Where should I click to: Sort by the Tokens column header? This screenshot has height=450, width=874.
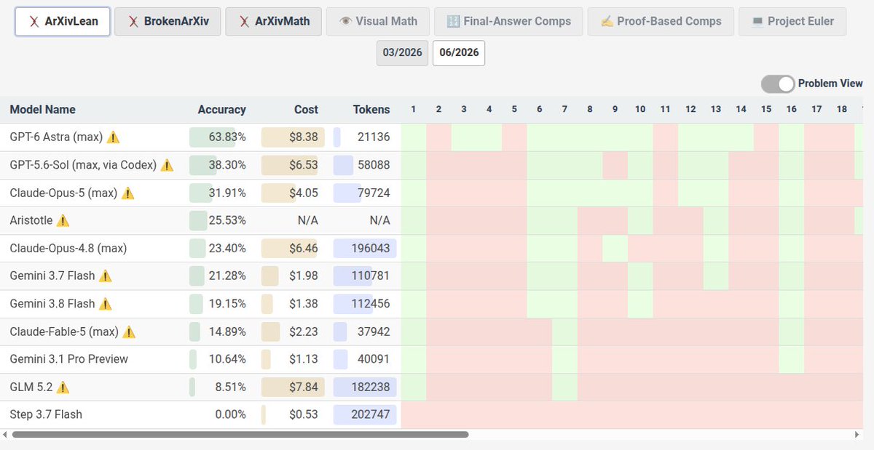click(x=371, y=110)
